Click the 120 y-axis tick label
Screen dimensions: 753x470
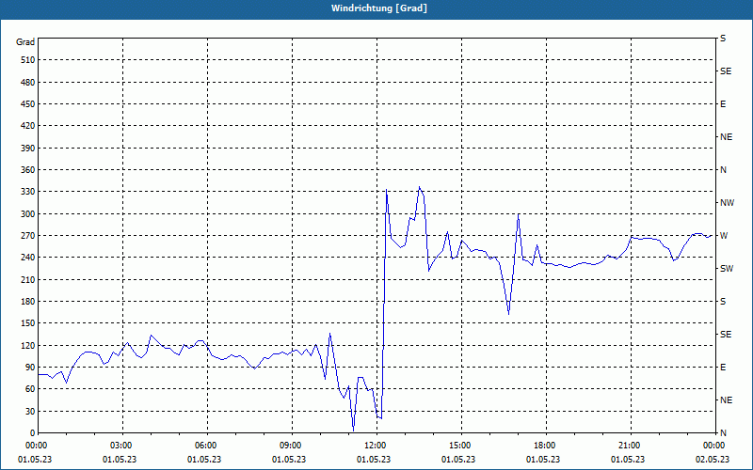tap(28, 345)
